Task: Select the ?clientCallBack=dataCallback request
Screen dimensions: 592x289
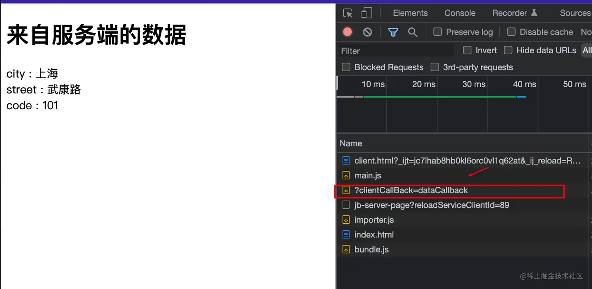Action: 411,190
